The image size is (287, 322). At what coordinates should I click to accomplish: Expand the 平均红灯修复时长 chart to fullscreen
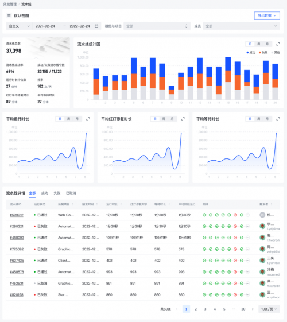(x=183, y=119)
